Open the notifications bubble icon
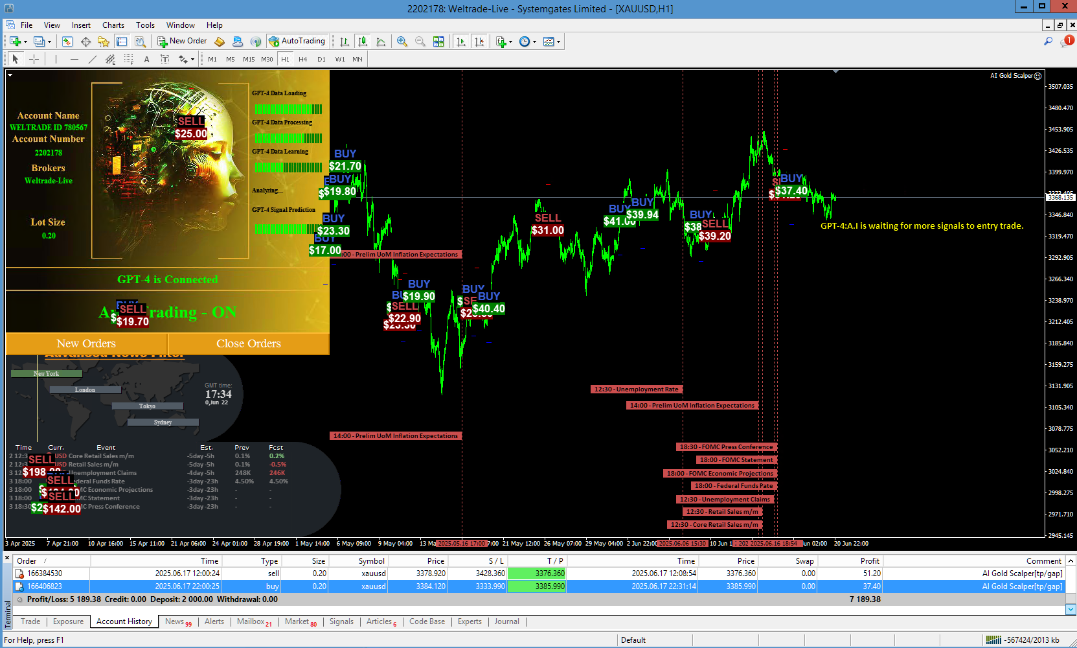The image size is (1077, 648). [x=1067, y=41]
